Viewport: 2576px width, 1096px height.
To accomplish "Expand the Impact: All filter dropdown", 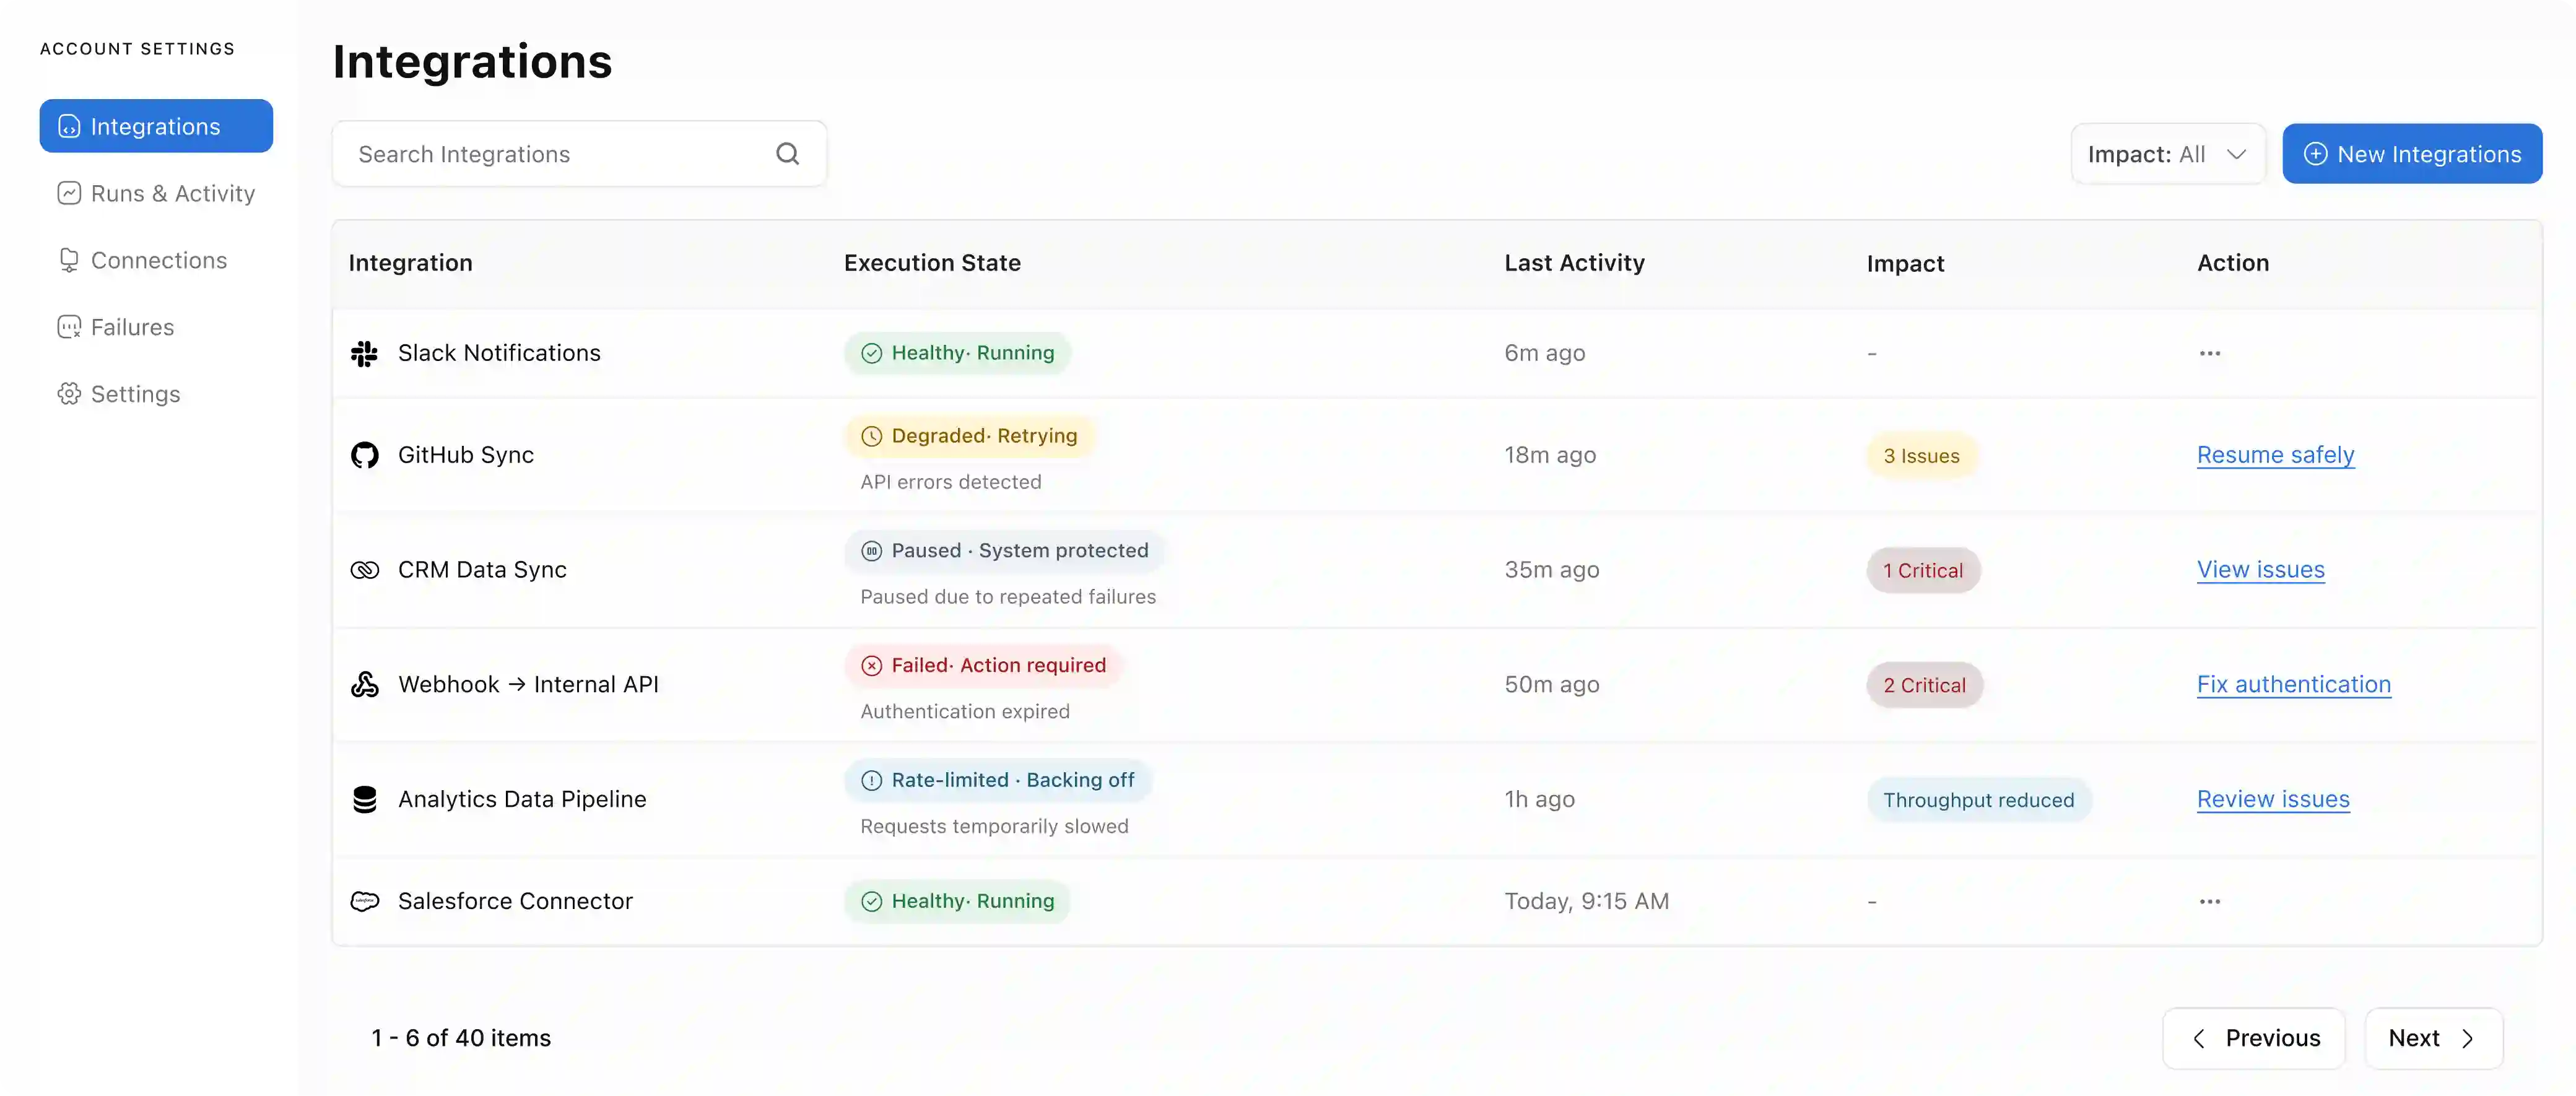I will pyautogui.click(x=2167, y=154).
